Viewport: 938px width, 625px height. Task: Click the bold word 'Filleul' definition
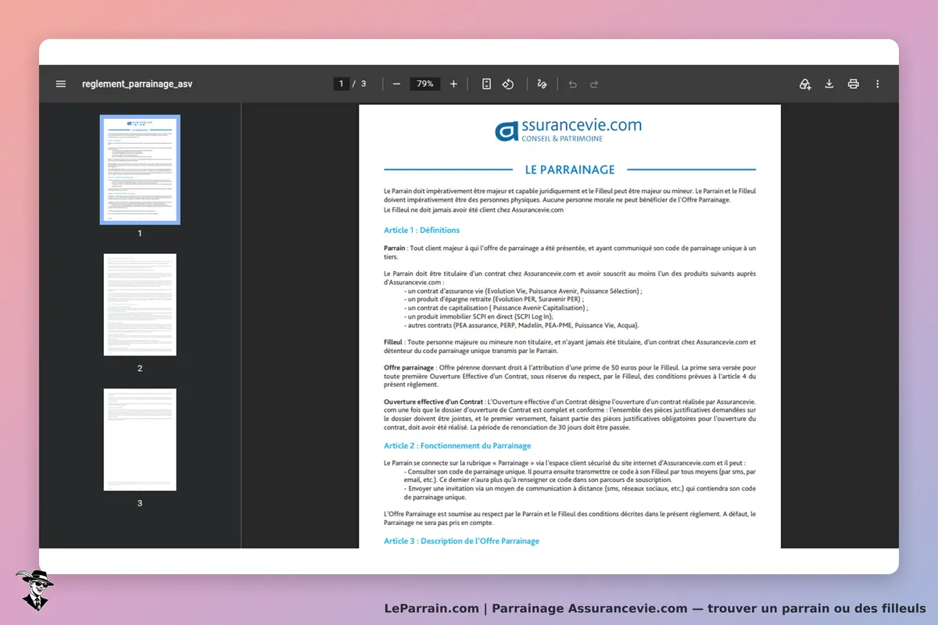[x=393, y=342]
